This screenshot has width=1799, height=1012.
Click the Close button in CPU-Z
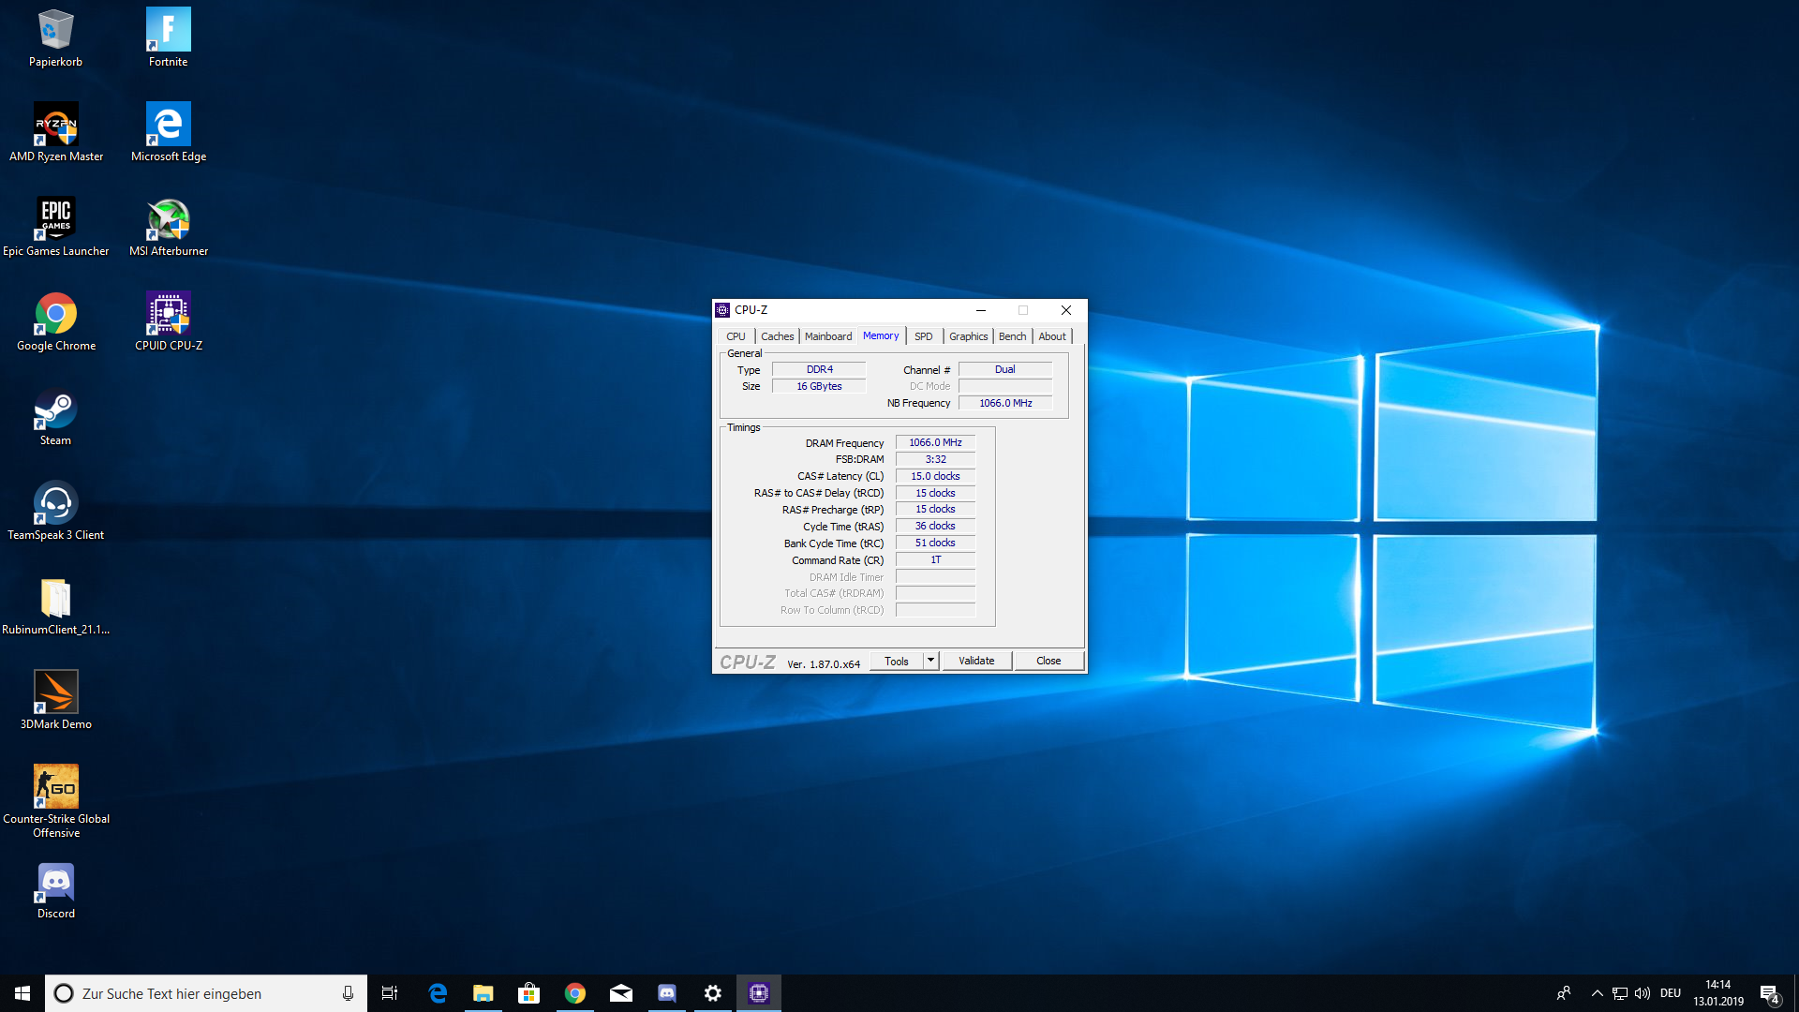1048,661
